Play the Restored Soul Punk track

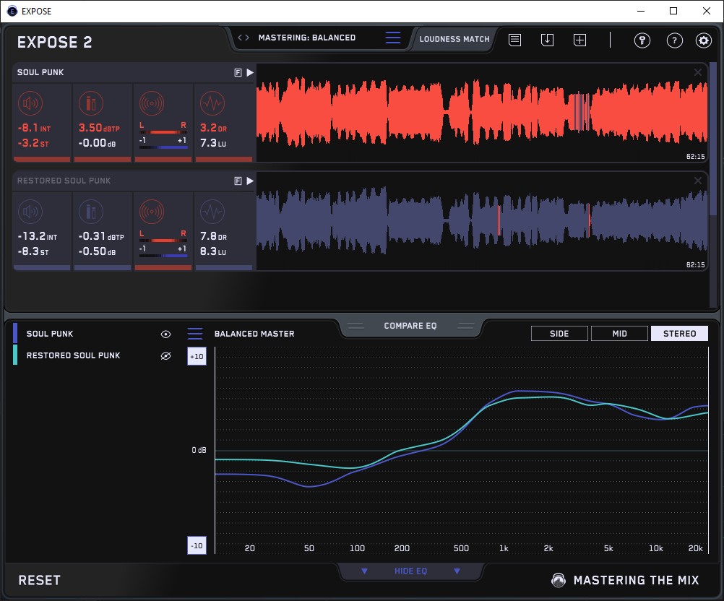click(x=250, y=181)
